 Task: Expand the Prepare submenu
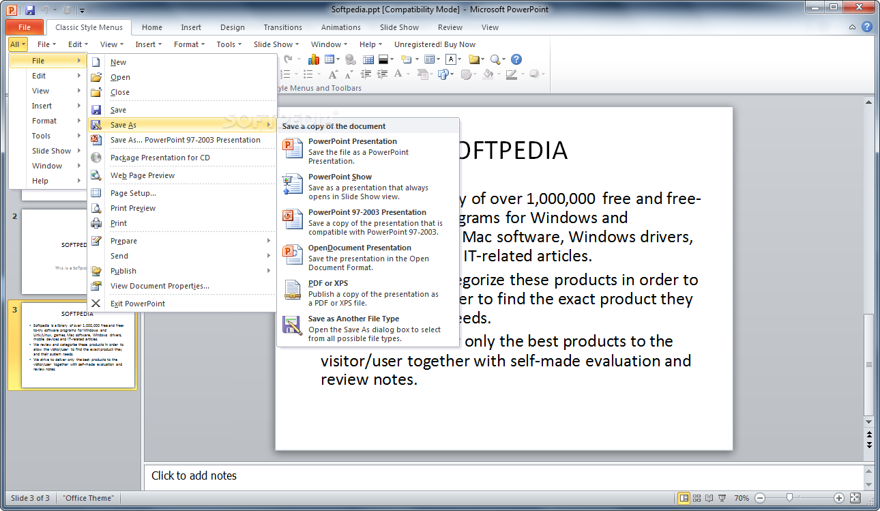click(x=182, y=241)
